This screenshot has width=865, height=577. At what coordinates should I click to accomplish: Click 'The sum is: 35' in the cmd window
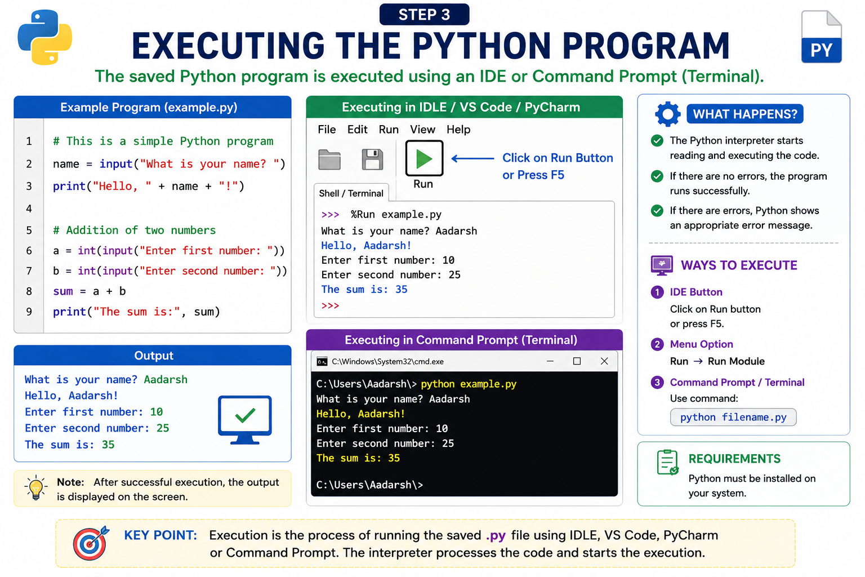(x=358, y=459)
